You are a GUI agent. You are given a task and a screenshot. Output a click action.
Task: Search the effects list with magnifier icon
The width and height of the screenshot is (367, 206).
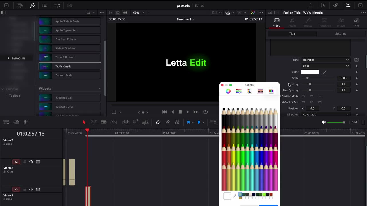point(89,13)
